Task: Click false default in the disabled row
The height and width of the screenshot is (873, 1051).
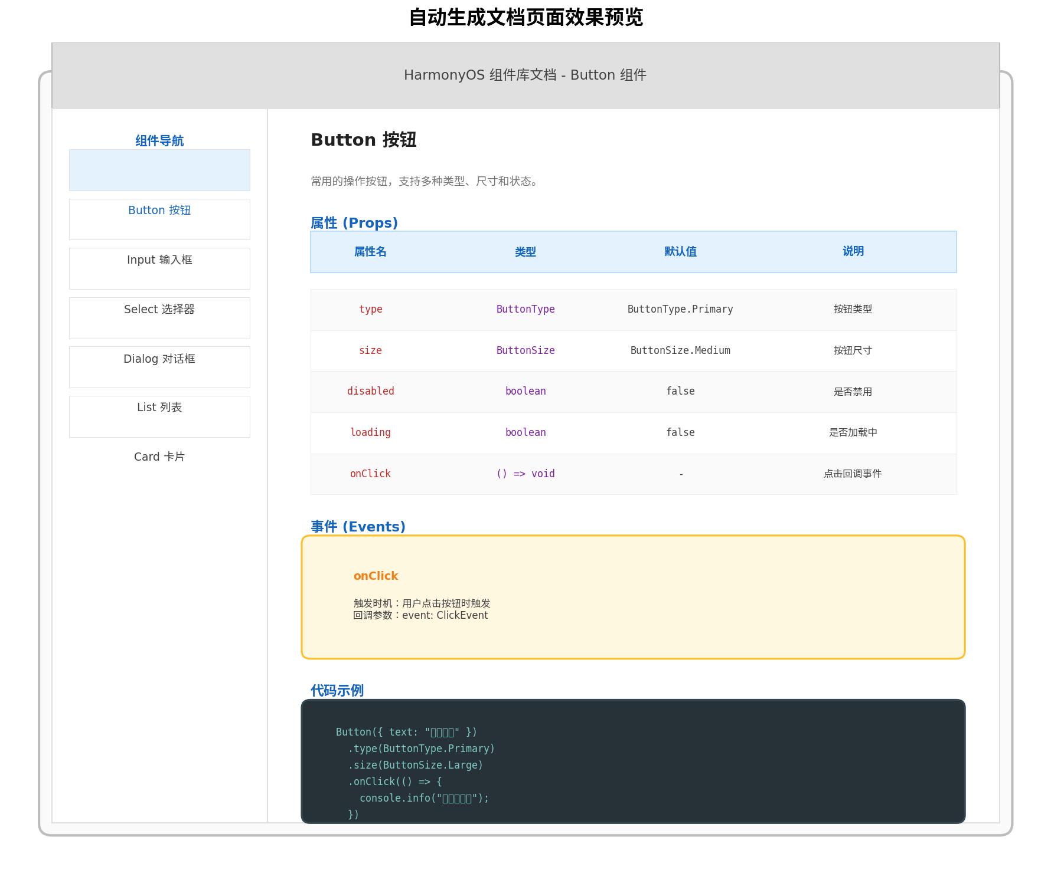Action: pyautogui.click(x=680, y=392)
